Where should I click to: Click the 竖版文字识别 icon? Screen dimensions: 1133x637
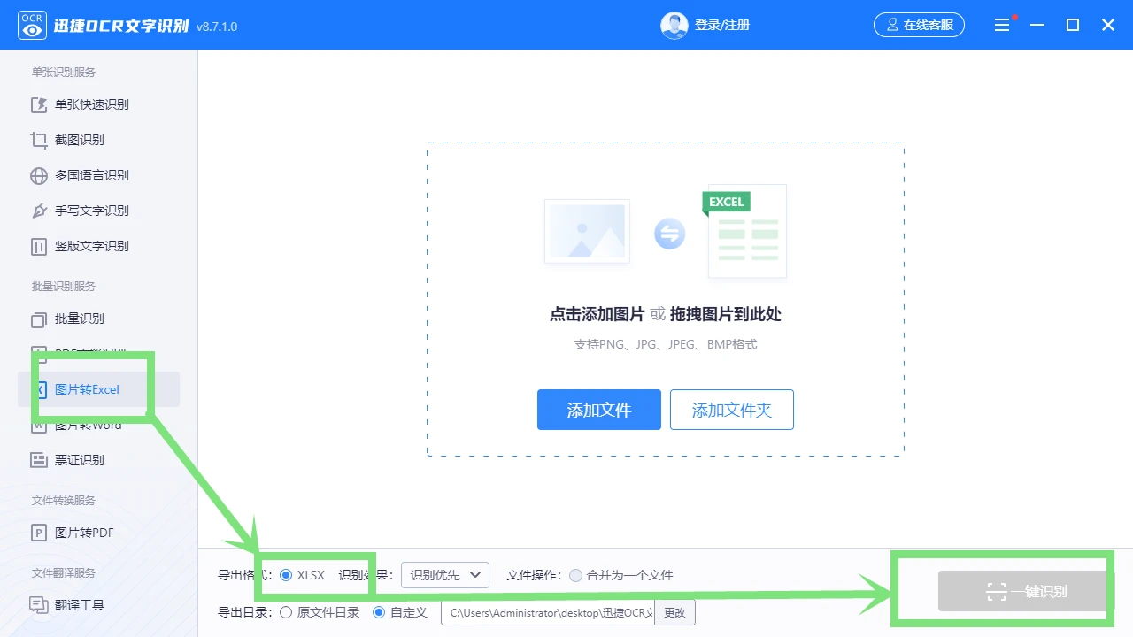(x=39, y=246)
